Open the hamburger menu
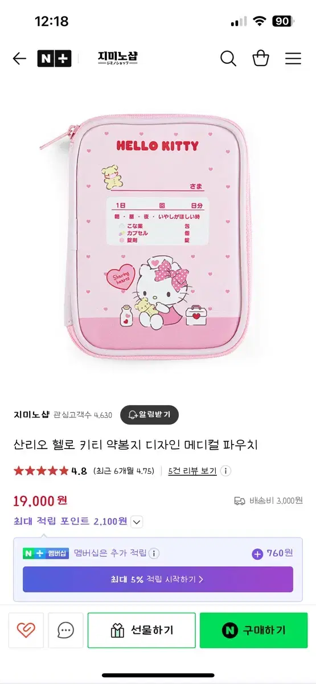316x684 pixels. click(x=293, y=59)
